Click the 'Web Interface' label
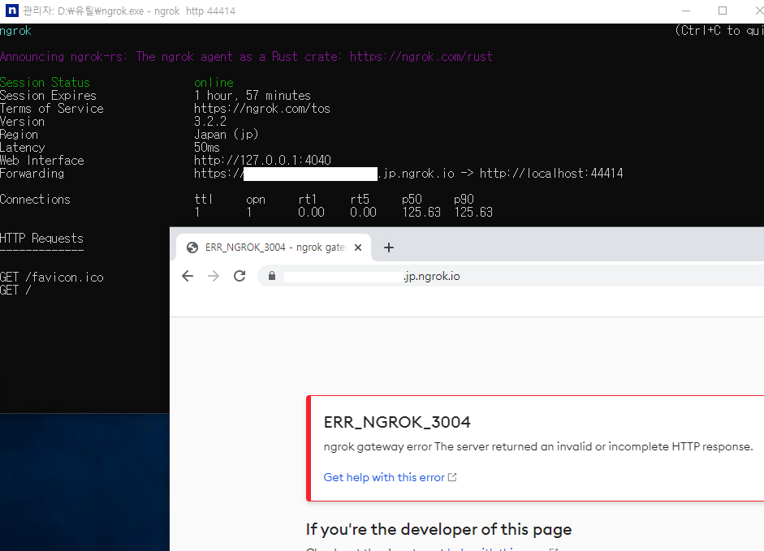This screenshot has width=764, height=551. (x=42, y=161)
